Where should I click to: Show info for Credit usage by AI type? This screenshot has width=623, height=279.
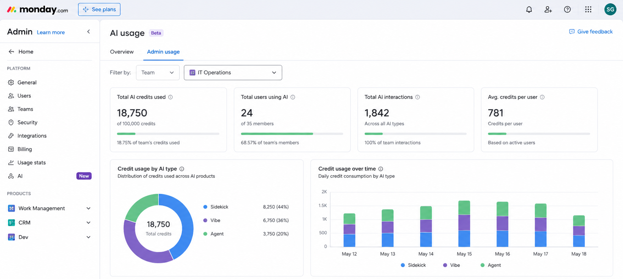click(182, 169)
